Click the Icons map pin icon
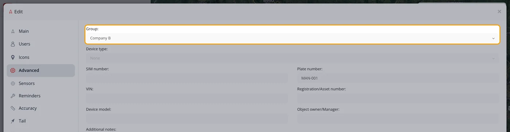 pos(13,57)
